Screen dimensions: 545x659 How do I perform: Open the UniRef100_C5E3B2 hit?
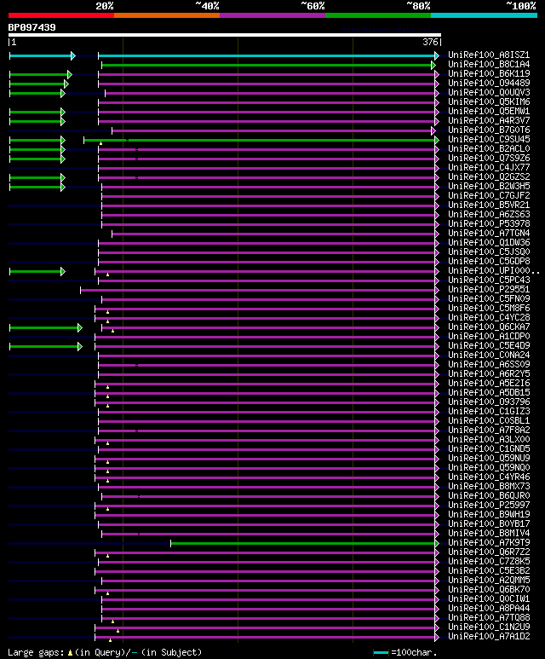[489, 570]
